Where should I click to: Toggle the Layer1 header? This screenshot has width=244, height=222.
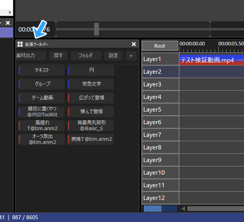(161, 59)
